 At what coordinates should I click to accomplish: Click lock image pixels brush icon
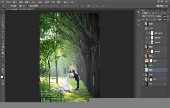150,20
